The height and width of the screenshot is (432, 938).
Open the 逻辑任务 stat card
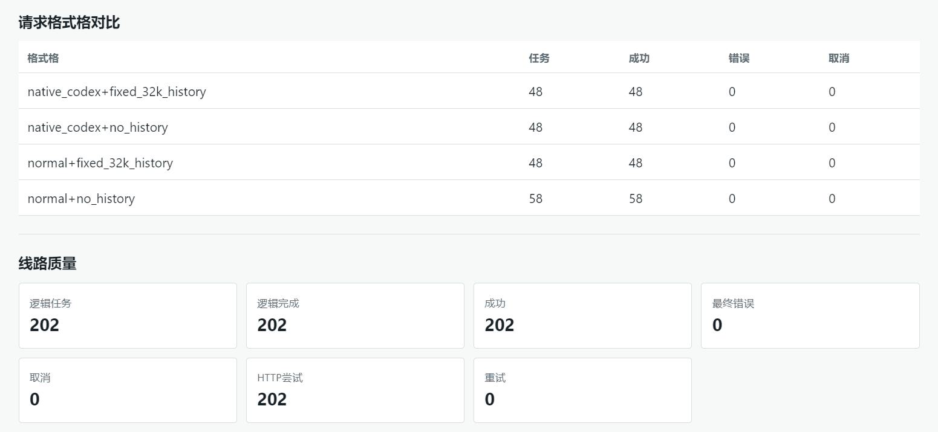click(128, 315)
